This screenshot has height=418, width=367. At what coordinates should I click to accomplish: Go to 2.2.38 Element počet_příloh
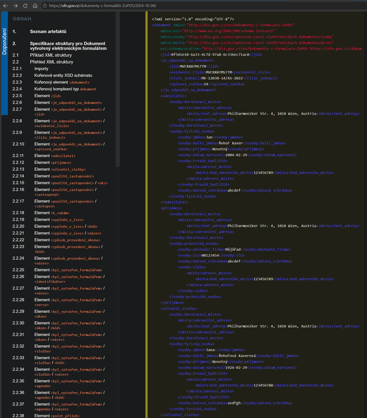point(57,416)
